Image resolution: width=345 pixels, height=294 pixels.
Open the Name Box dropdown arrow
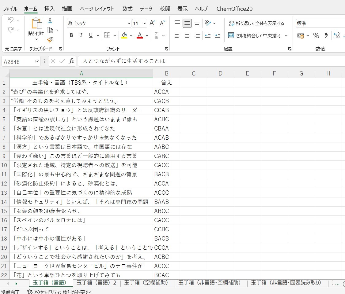(37, 61)
